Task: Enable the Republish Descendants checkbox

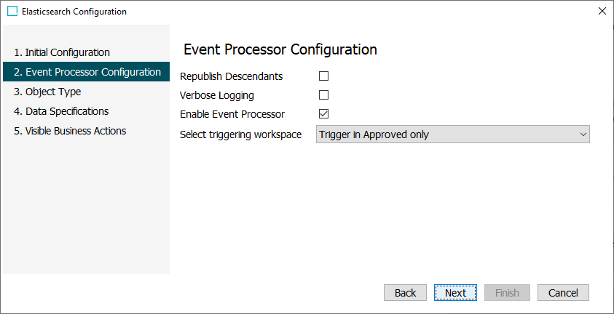Action: click(324, 76)
